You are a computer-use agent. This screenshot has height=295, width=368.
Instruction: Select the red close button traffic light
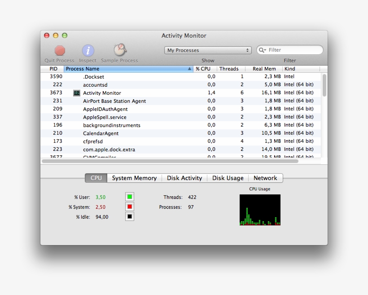click(x=46, y=35)
